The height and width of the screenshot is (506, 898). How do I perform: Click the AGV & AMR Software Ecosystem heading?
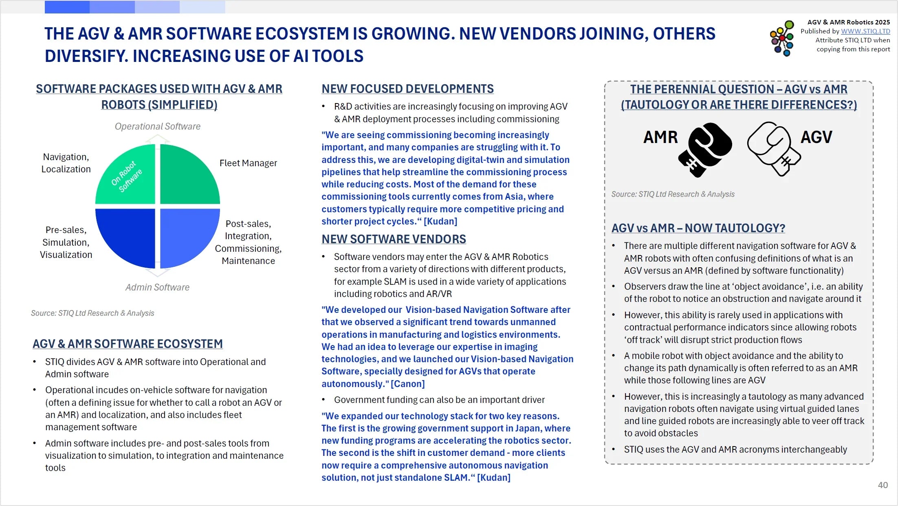click(x=128, y=344)
